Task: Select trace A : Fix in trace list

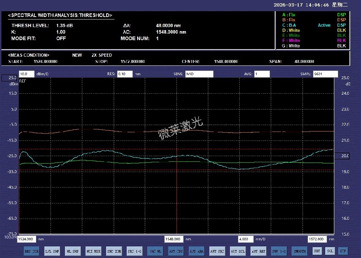Action: point(289,15)
